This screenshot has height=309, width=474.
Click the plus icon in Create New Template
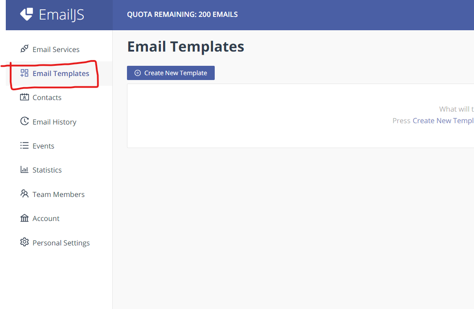tap(138, 73)
